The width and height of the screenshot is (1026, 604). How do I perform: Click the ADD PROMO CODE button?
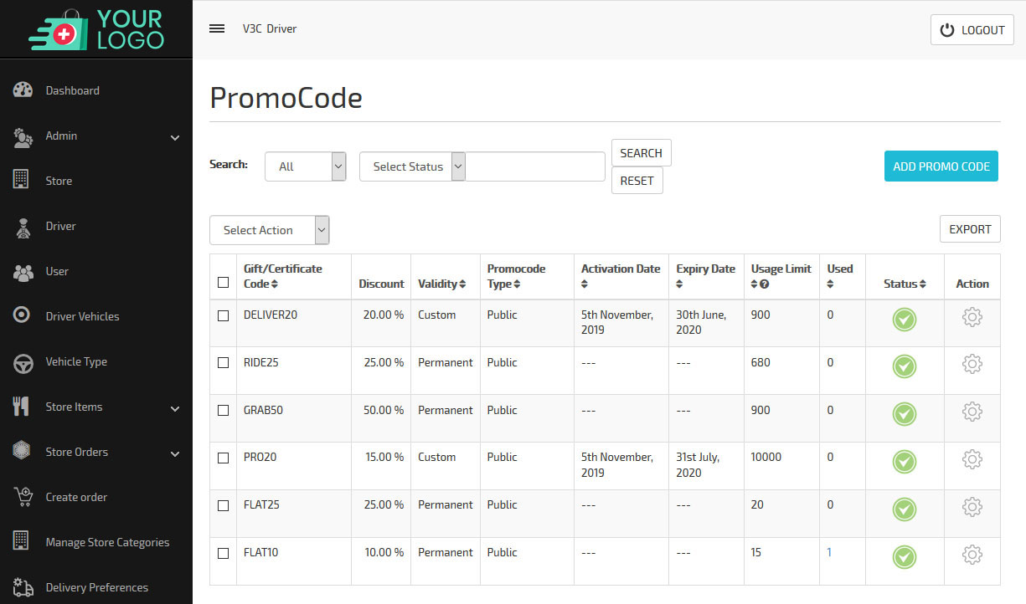tap(941, 166)
